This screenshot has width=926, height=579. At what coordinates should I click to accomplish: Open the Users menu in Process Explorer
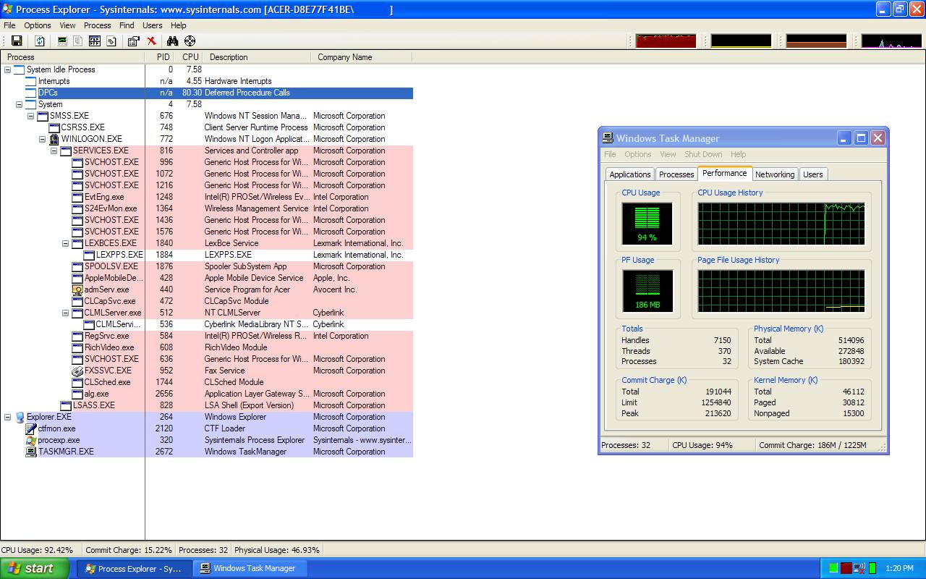153,25
